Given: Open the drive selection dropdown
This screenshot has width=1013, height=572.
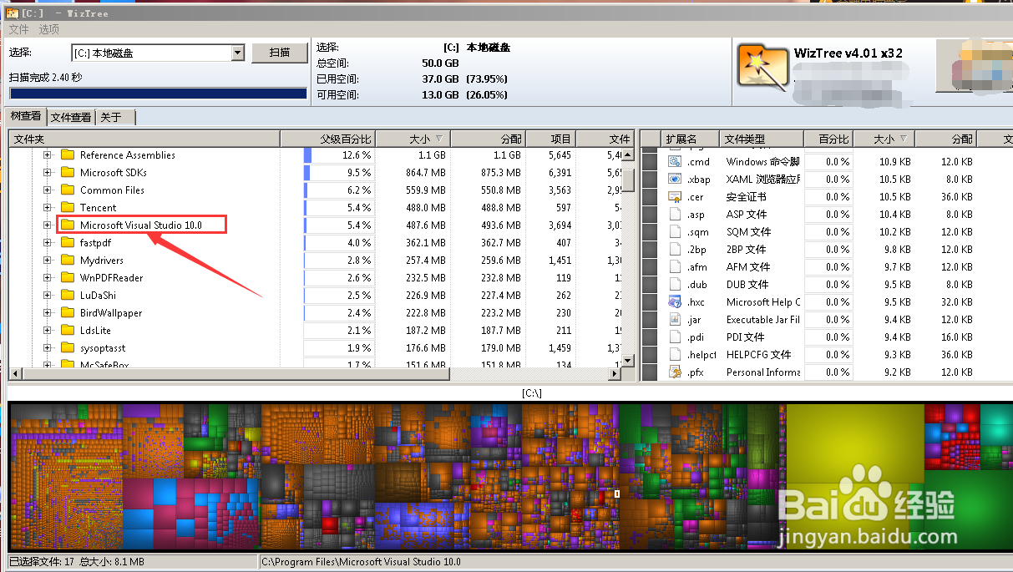Looking at the screenshot, I should pyautogui.click(x=237, y=53).
